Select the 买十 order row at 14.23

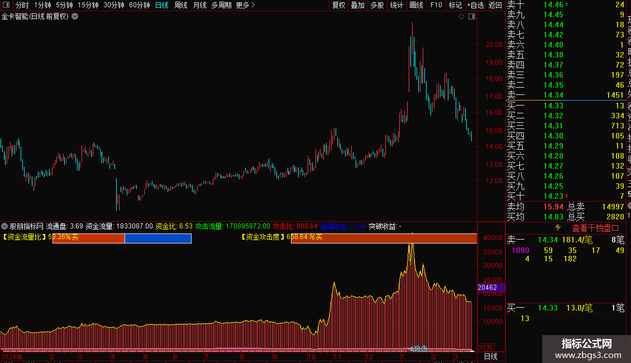click(566, 196)
